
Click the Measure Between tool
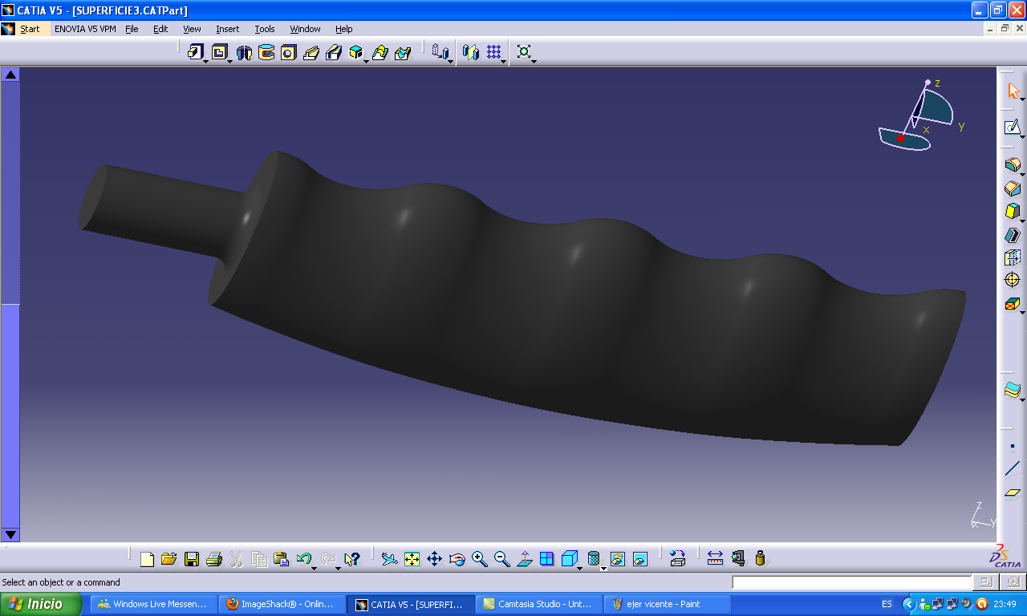click(716, 559)
